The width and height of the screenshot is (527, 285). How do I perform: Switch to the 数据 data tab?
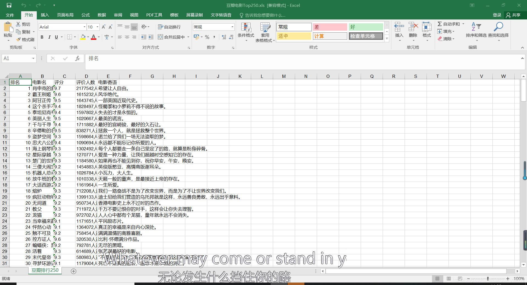tap(102, 15)
